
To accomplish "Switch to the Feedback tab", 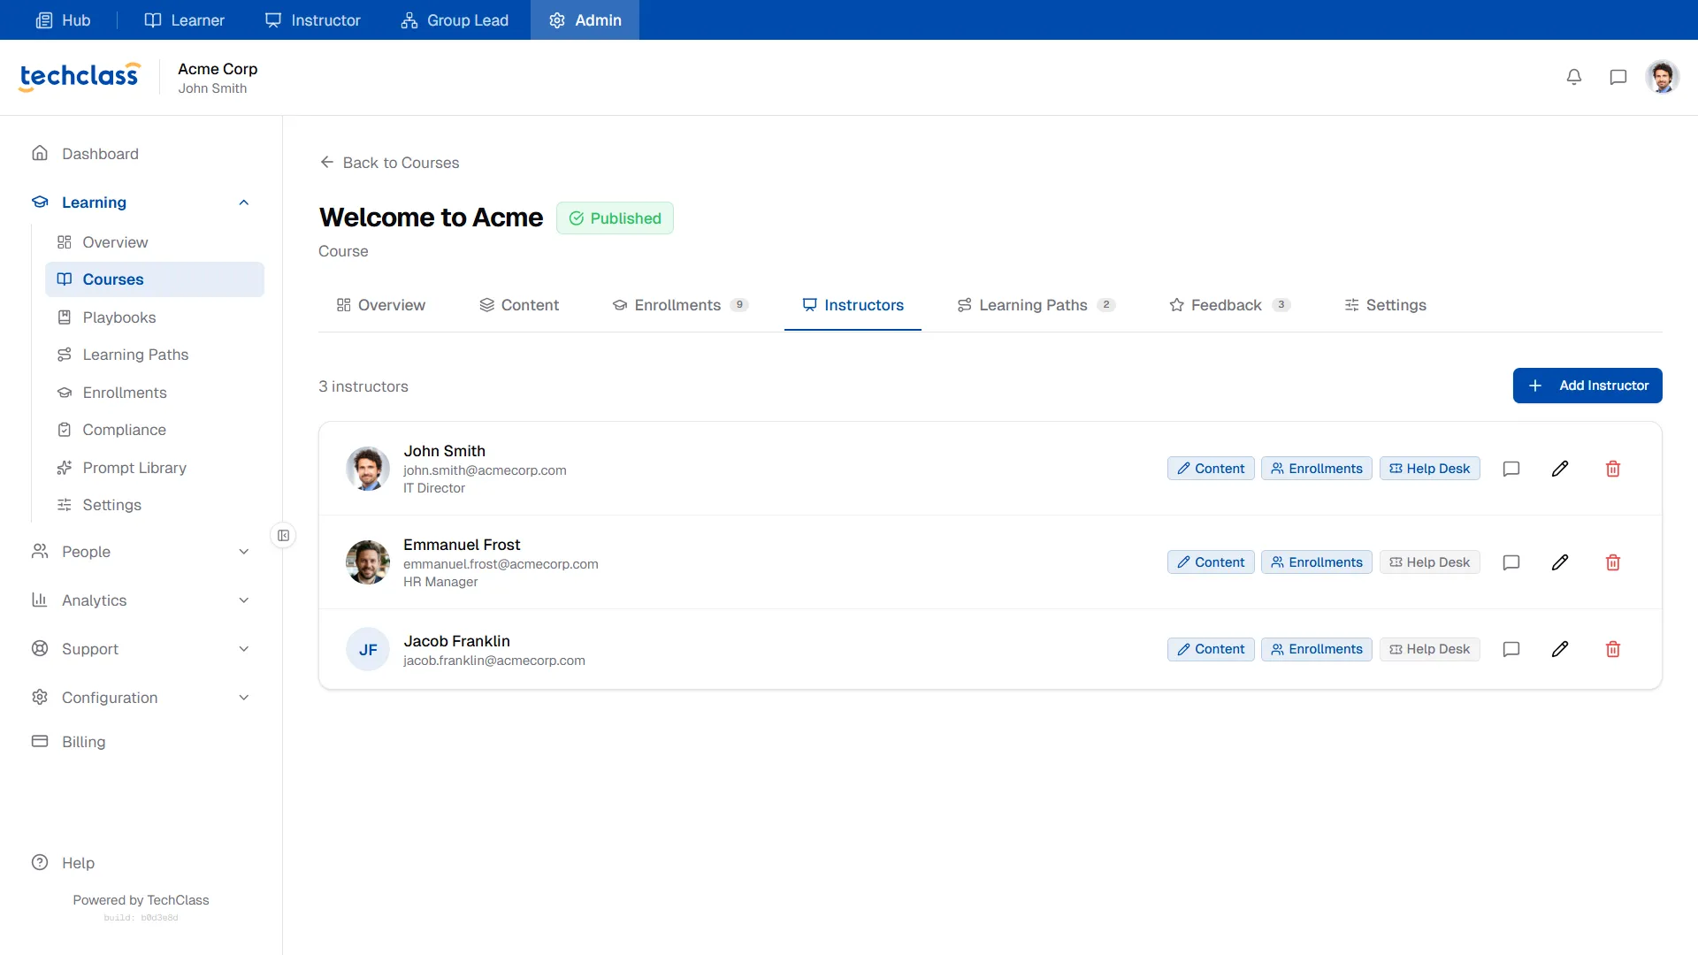I will 1229,305.
